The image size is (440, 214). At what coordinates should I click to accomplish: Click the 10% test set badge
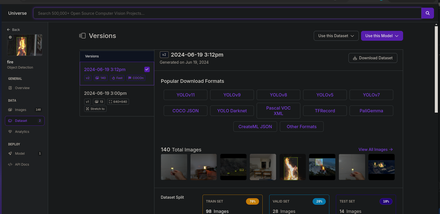(386, 201)
